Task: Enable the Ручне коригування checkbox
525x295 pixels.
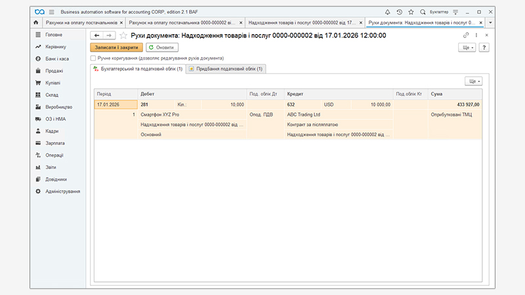Action: [x=93, y=58]
